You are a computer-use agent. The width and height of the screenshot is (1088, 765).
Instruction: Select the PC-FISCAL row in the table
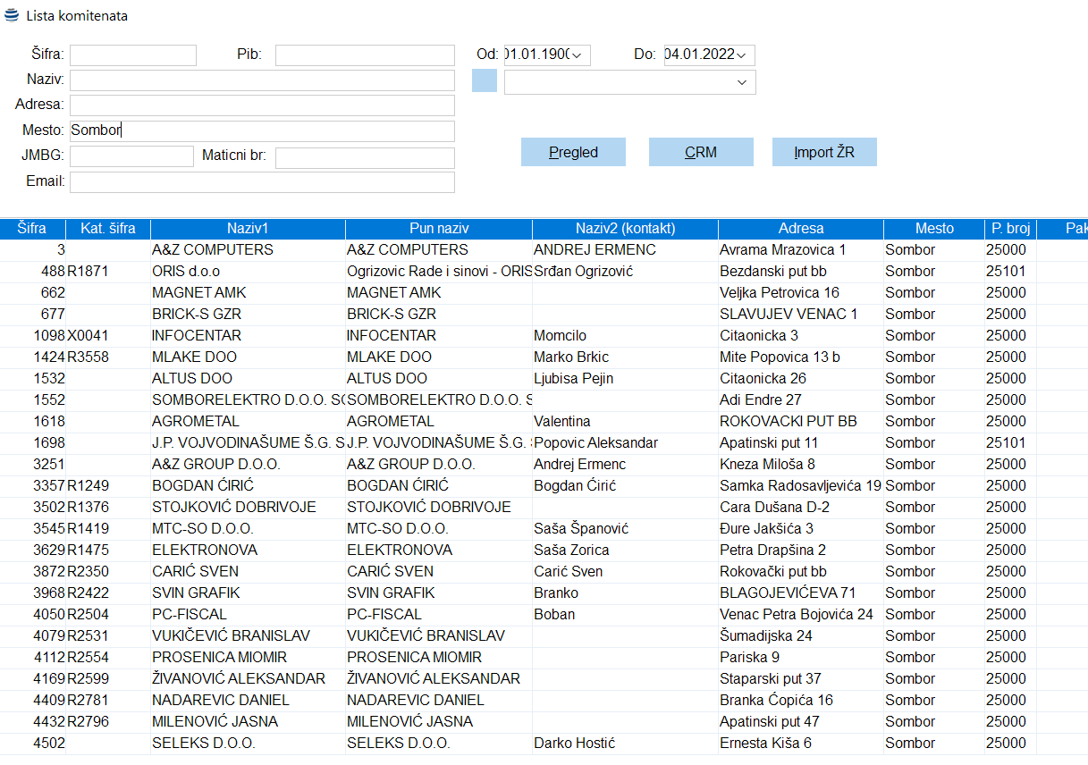190,615
